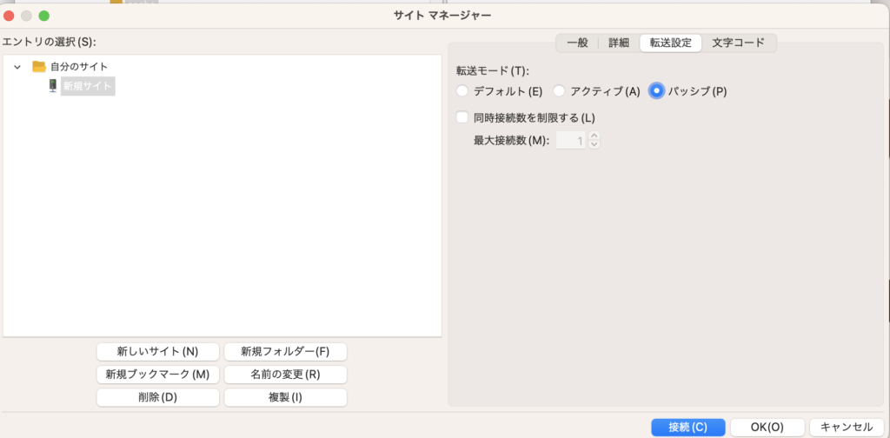Switch to the 一般 tab
This screenshot has width=890, height=438.
pos(577,43)
